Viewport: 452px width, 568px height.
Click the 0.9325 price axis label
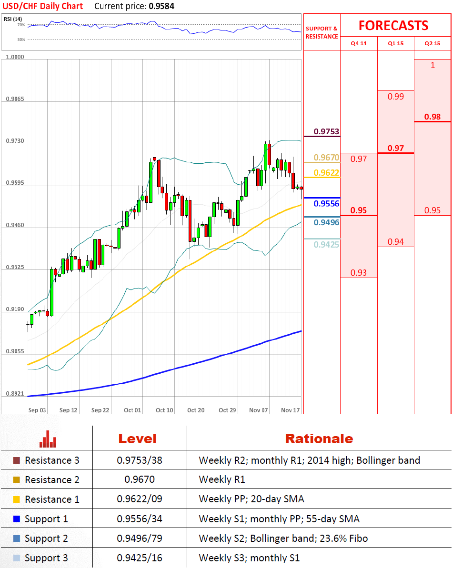(x=15, y=267)
